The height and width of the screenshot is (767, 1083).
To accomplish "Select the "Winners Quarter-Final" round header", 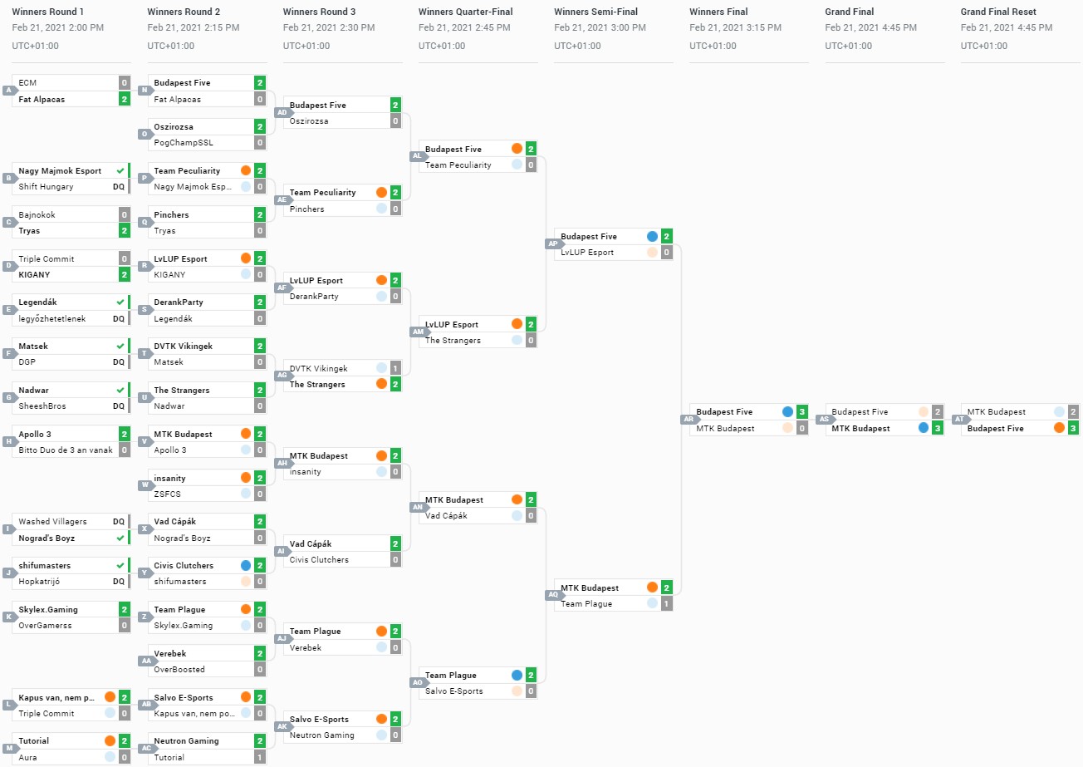I will coord(465,12).
